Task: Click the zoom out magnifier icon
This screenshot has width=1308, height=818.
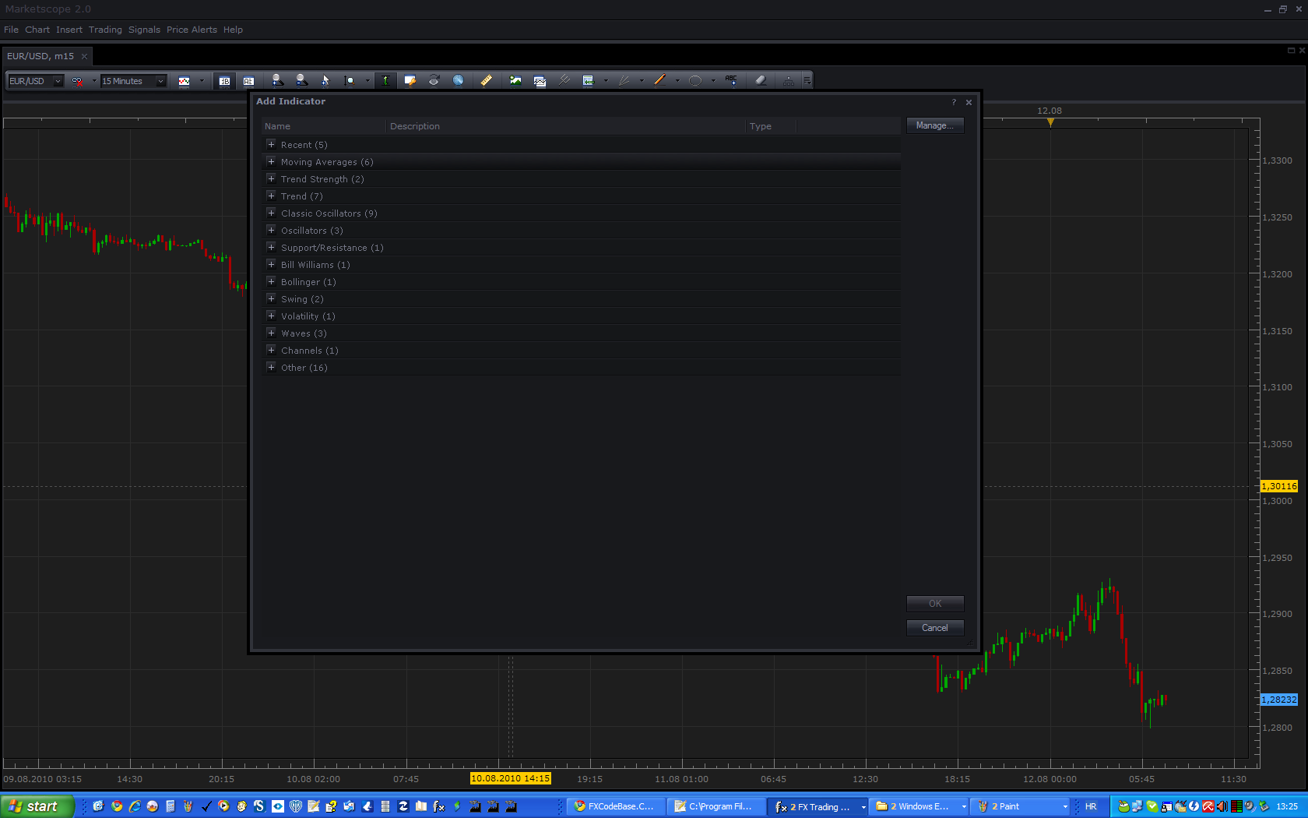Action: (x=301, y=80)
